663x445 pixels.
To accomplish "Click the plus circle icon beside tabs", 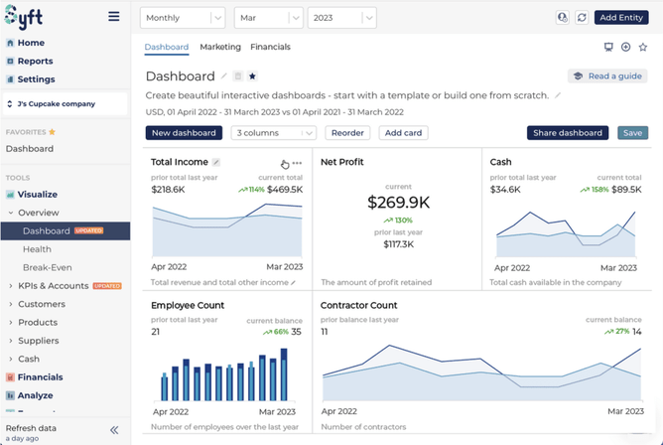I will pos(625,48).
